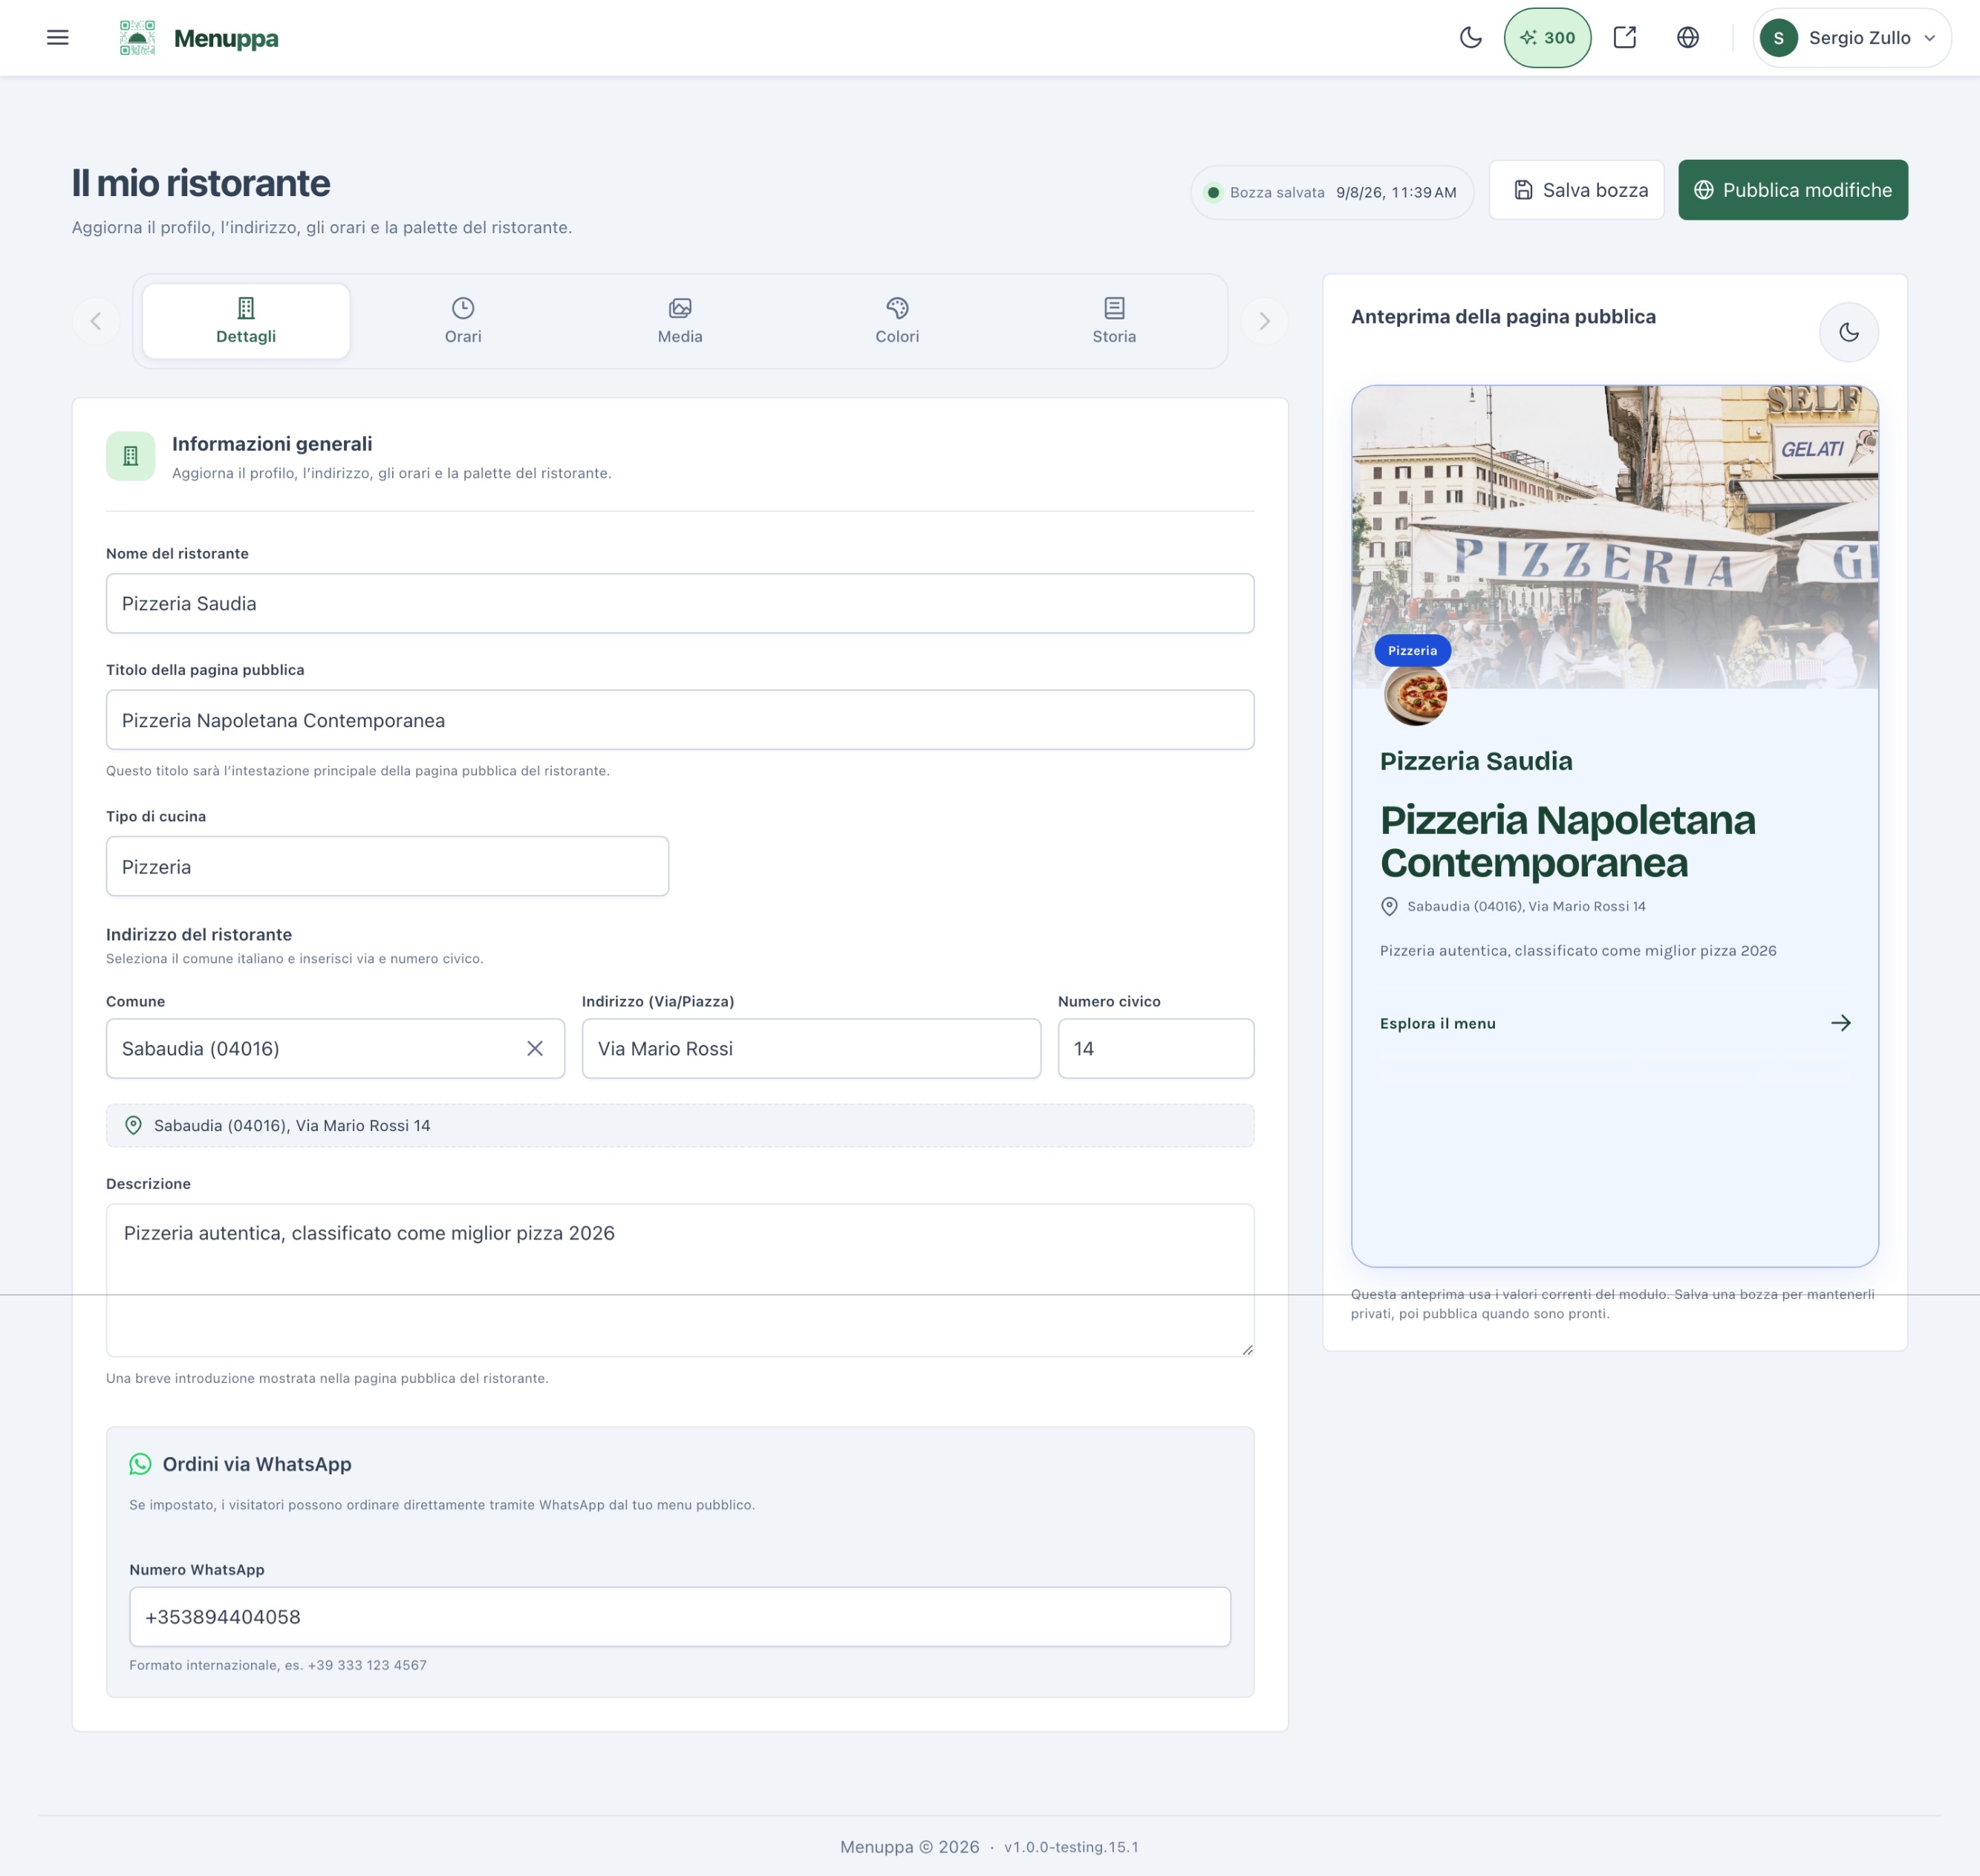Open the language globe selector
Viewport: 1980px width, 1876px height.
click(x=1688, y=38)
